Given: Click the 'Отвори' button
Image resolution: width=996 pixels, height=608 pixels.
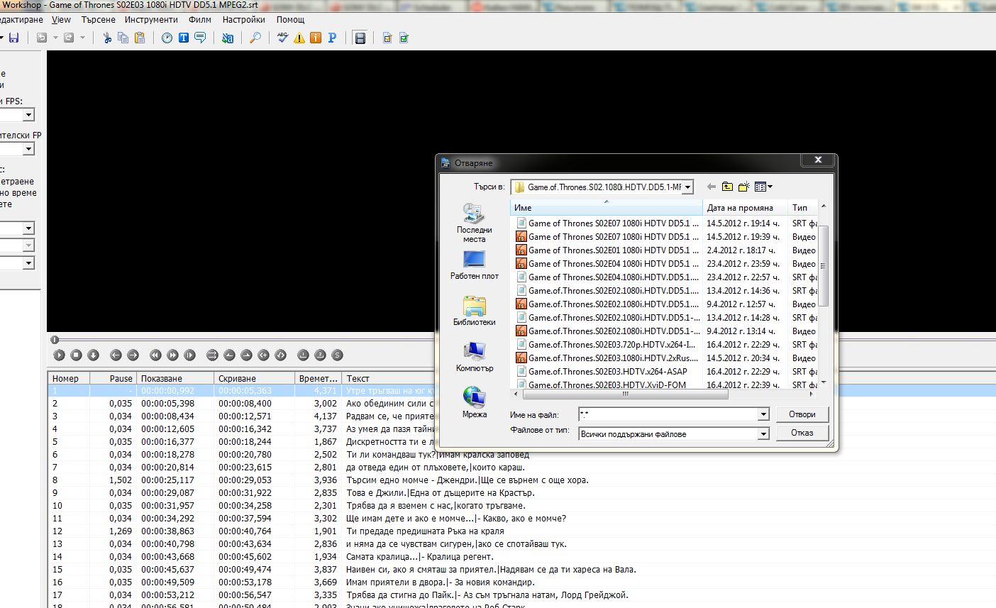Looking at the screenshot, I should click(802, 414).
